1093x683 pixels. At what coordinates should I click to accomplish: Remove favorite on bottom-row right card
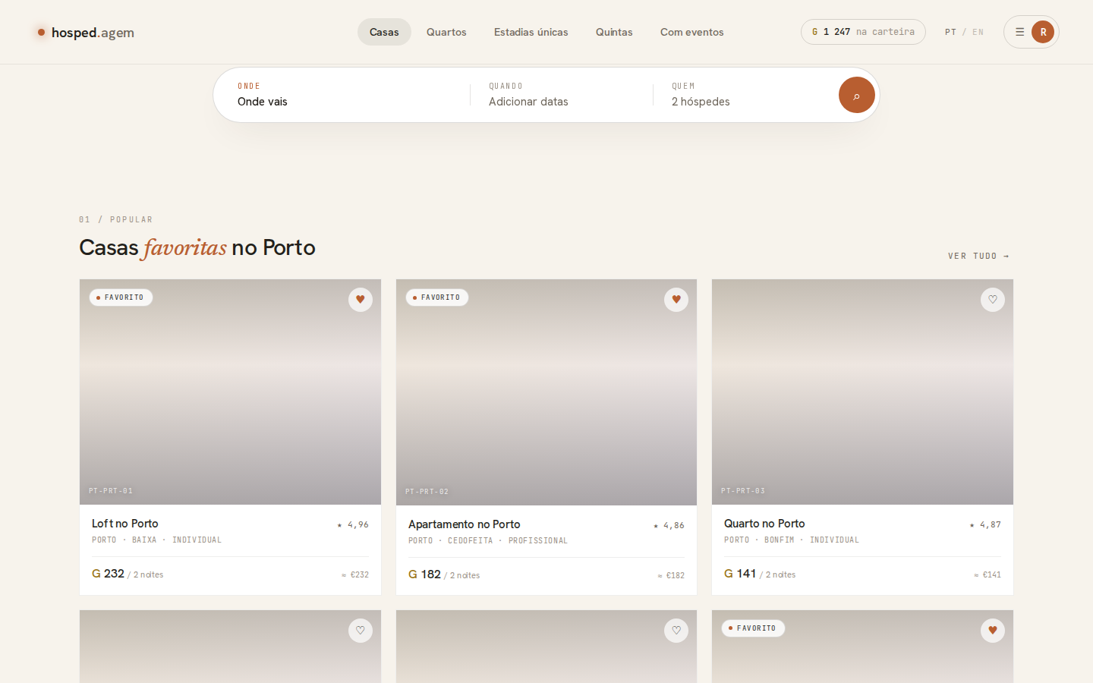(993, 631)
